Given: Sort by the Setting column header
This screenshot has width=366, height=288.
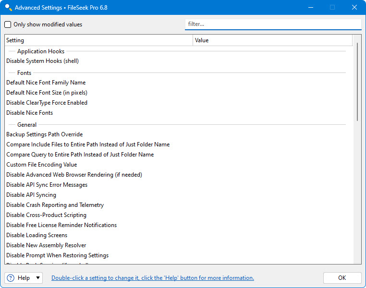Looking at the screenshot, I should pyautogui.click(x=98, y=40).
